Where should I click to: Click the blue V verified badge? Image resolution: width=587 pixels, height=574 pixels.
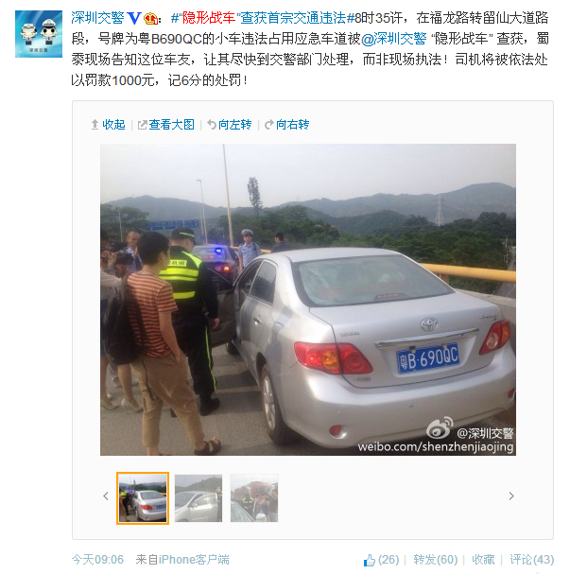tap(134, 18)
